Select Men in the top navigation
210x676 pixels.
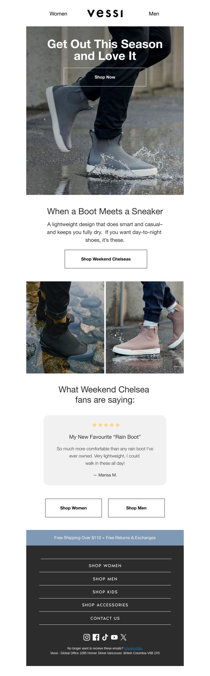click(154, 14)
